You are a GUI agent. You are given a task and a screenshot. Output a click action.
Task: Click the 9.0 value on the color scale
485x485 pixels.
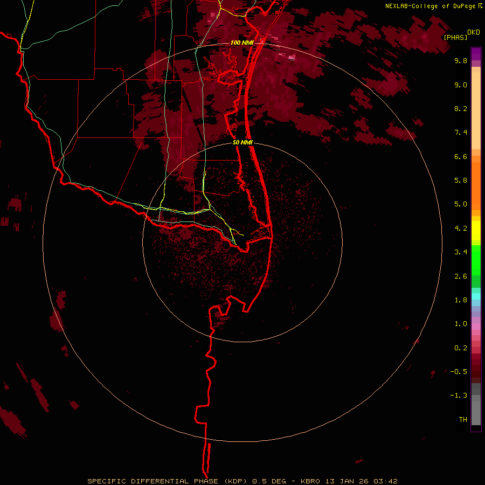pyautogui.click(x=461, y=85)
